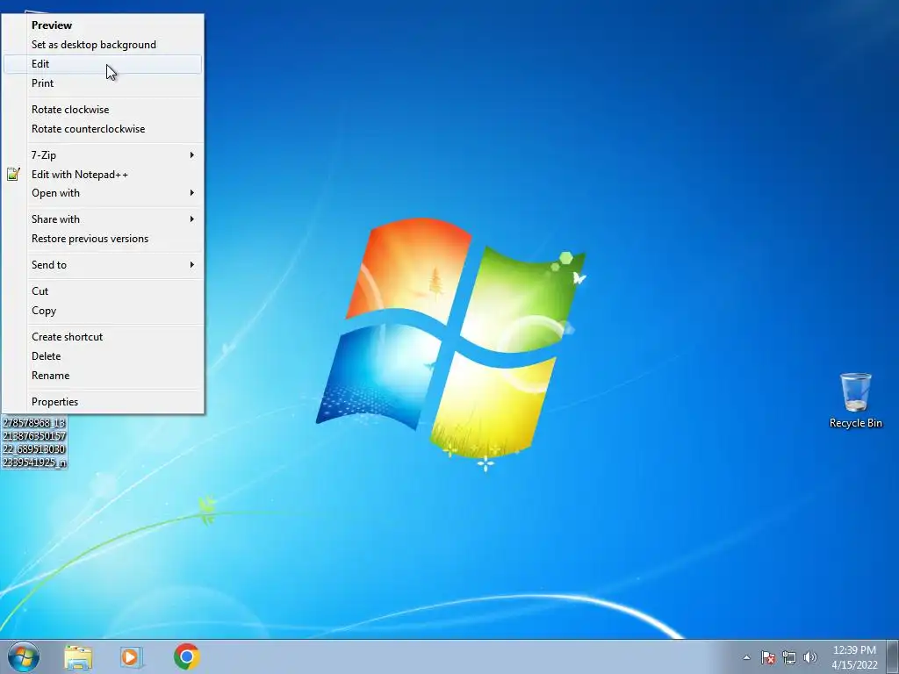Select the desktop file labeled 278578968_13

click(x=34, y=442)
